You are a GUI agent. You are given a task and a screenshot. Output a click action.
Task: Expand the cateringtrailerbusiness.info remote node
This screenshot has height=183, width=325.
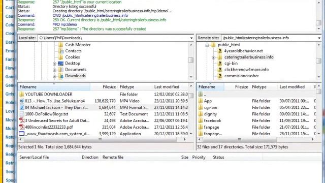pos(213,57)
